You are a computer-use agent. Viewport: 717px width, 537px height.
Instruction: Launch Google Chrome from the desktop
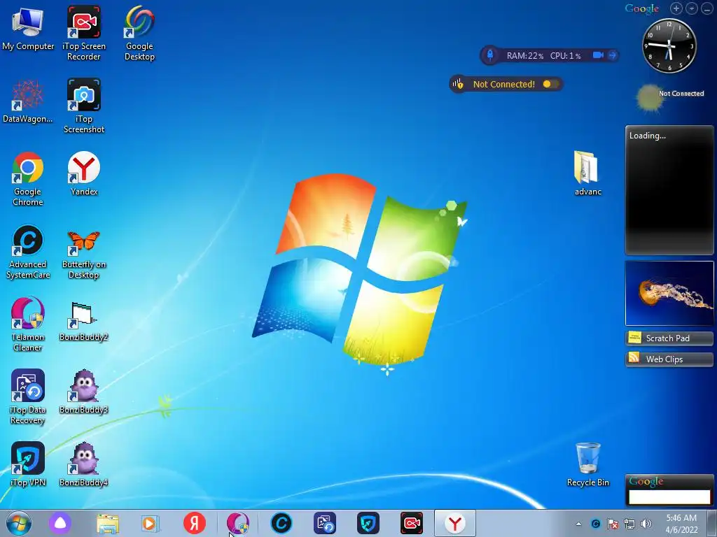click(x=27, y=179)
